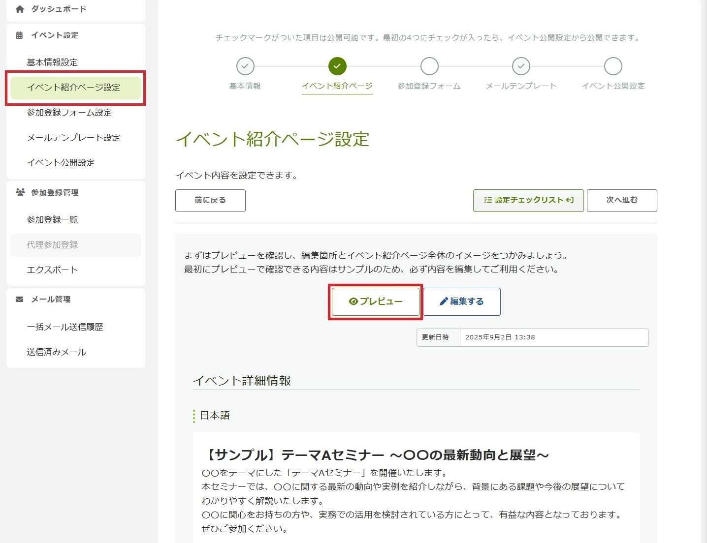Viewport: 707px width, 543px height.
Task: Click the envelope icon beside メール管理
Action: pyautogui.click(x=19, y=299)
